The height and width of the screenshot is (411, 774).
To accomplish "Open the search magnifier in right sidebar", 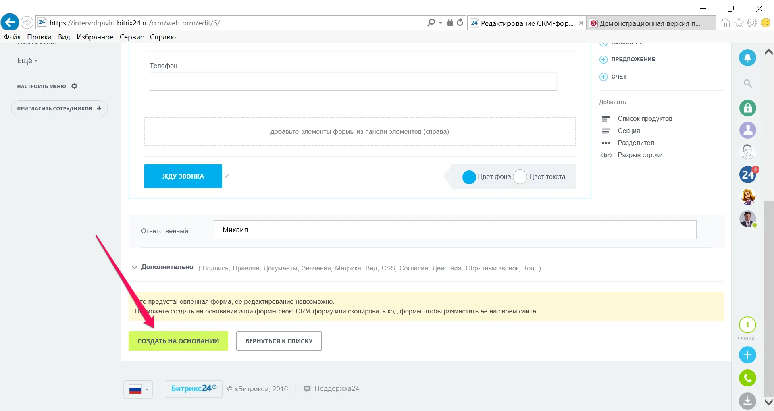I will 748,84.
